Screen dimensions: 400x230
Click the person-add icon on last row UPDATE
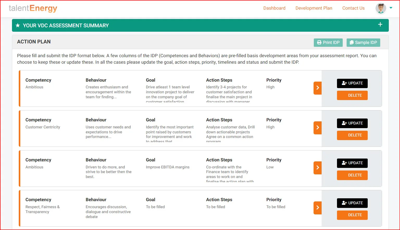(344, 203)
